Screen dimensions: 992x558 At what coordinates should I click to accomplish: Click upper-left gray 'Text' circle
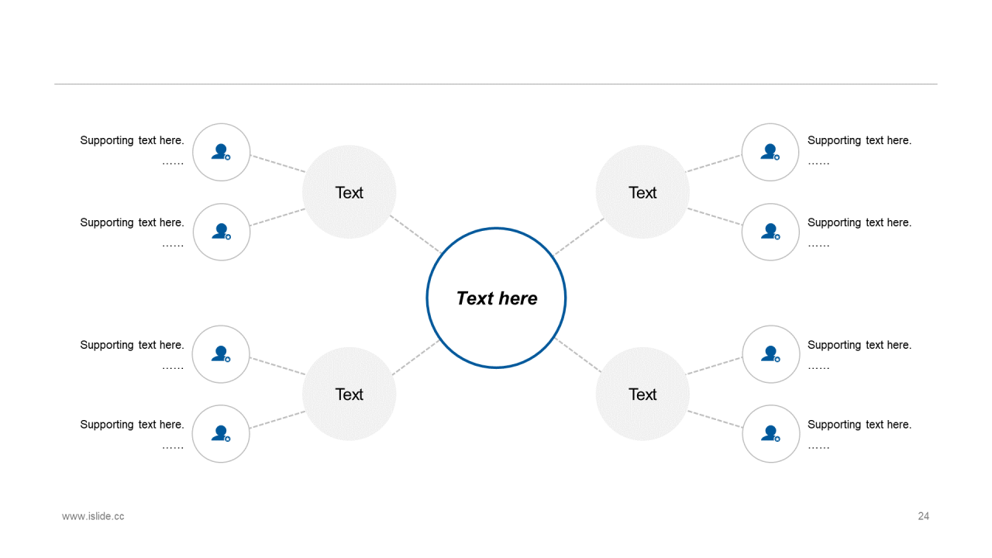pyautogui.click(x=349, y=192)
